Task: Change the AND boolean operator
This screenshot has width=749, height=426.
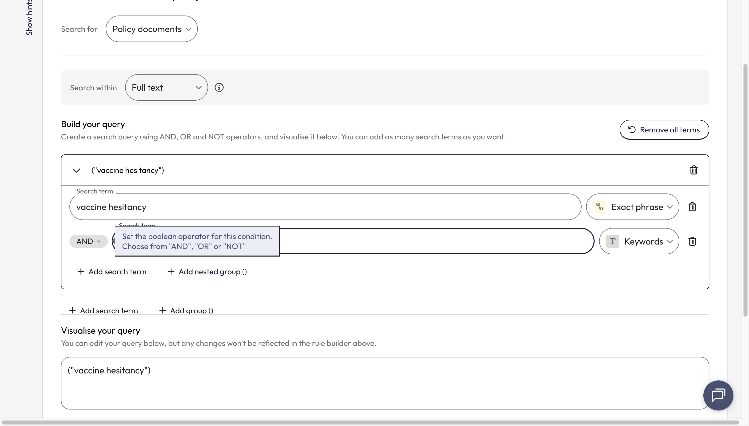Action: click(88, 241)
